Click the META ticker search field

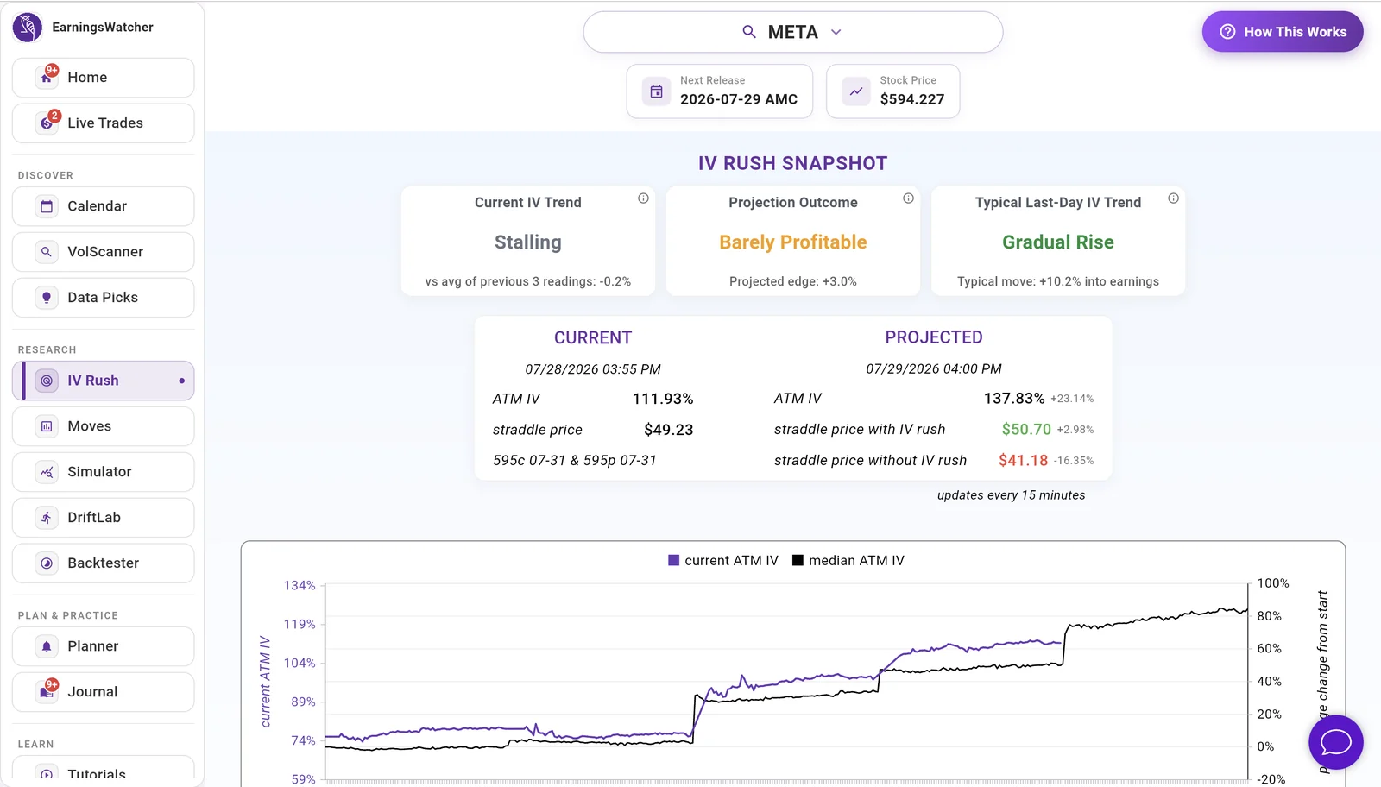click(x=792, y=32)
